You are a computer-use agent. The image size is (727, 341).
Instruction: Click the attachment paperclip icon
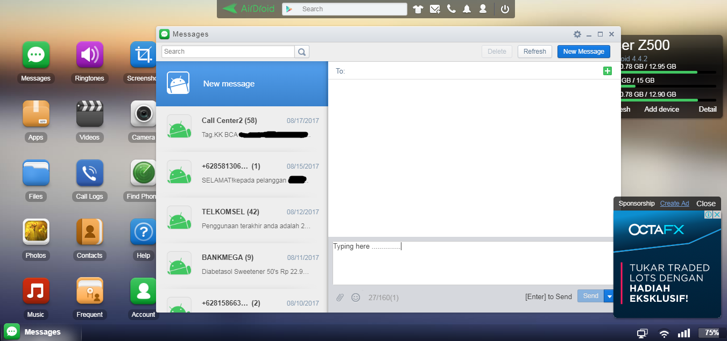tap(340, 297)
